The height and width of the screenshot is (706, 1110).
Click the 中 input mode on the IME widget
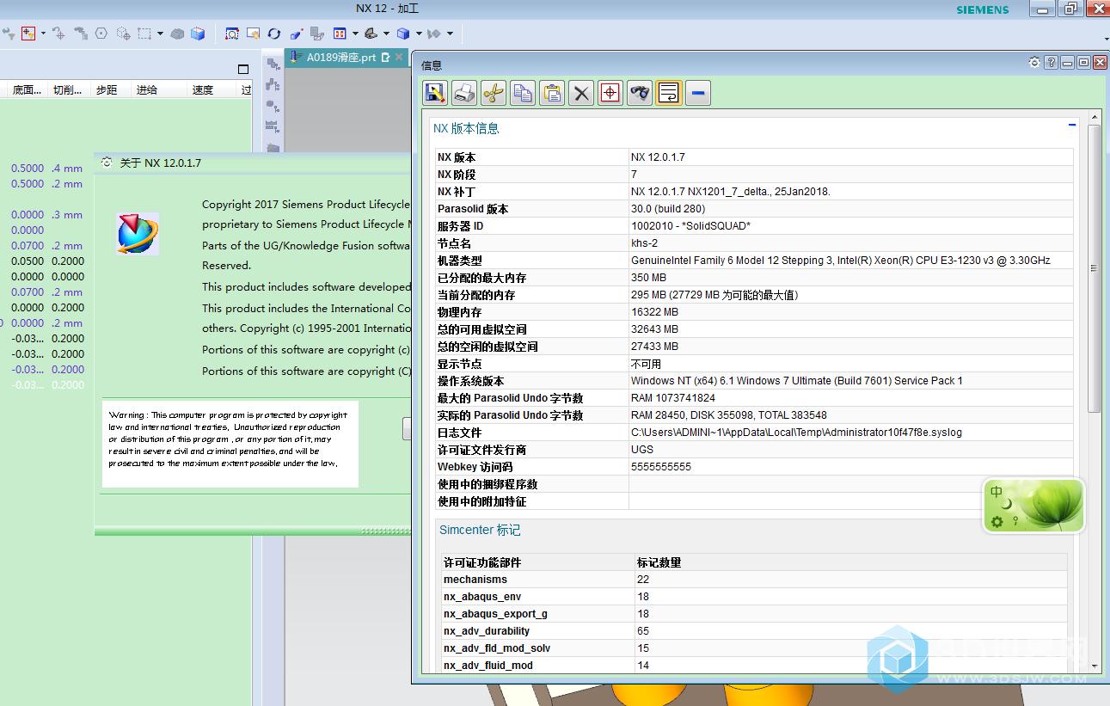(997, 493)
